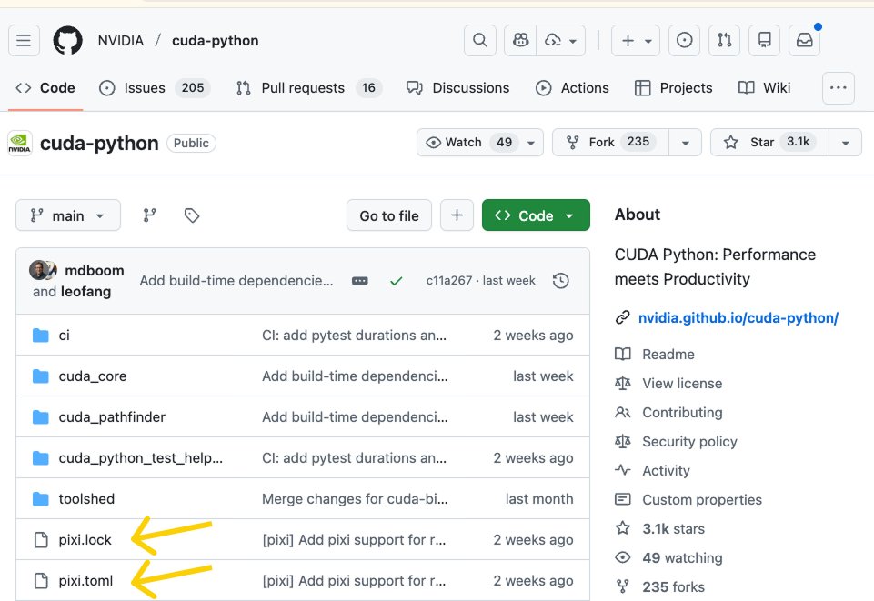The width and height of the screenshot is (874, 601).
Task: Click cuda-python breadcrumb link
Action: [216, 41]
